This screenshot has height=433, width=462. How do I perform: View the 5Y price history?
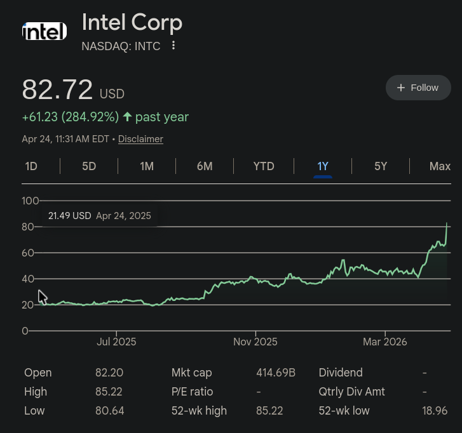pyautogui.click(x=381, y=166)
